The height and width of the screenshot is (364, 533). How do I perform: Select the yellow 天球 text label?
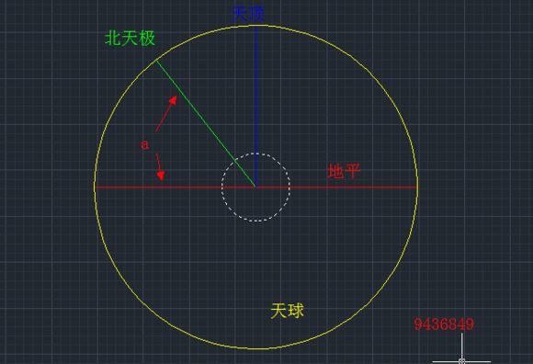point(288,311)
